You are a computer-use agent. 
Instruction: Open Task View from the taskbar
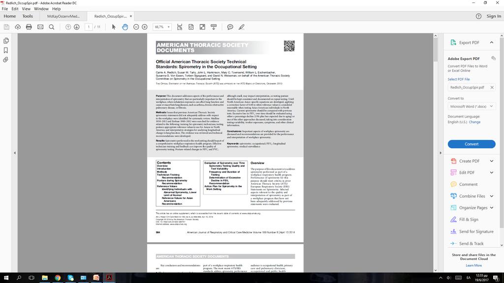pyautogui.click(x=31, y=278)
